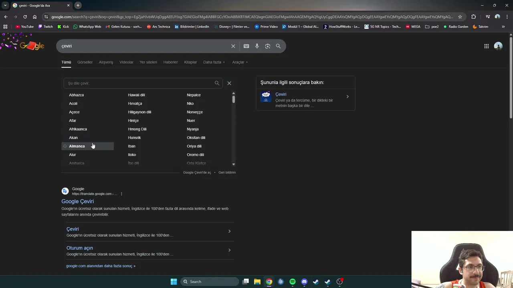The image size is (513, 288).
Task: Open the Prime Video bookmark
Action: coord(266,27)
